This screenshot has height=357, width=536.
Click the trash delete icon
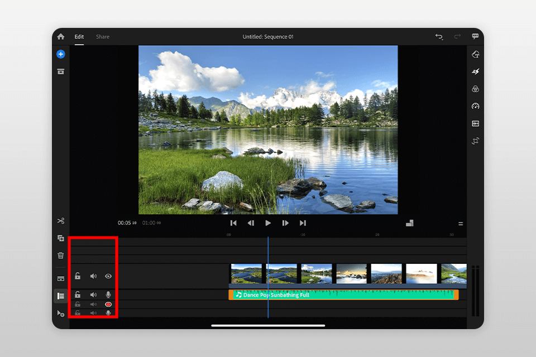60,255
